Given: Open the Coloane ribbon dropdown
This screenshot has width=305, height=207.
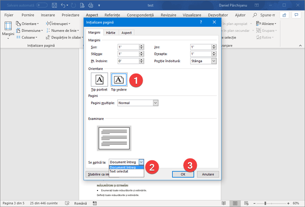Looking at the screenshot, I should point(27,37).
